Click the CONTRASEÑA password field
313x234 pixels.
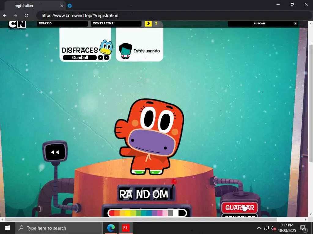[x=116, y=23]
